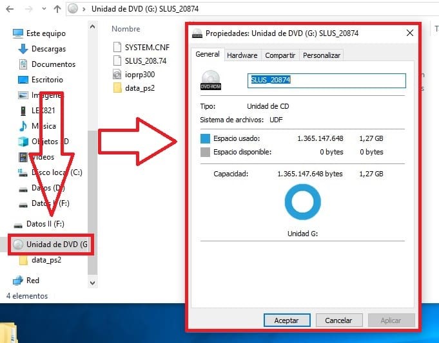
Task: Click the DVD drive icon for Unidad de DVD (G:)
Action: click(x=18, y=245)
